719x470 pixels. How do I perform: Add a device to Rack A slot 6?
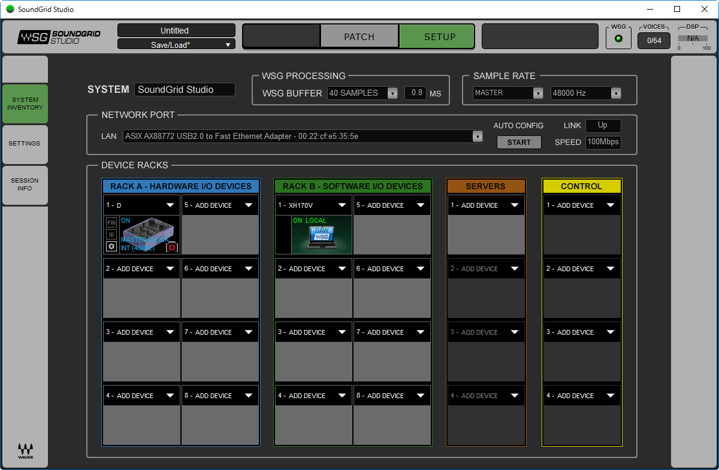click(x=220, y=269)
